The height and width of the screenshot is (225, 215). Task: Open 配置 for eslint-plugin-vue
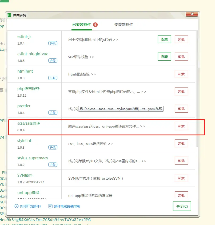(x=164, y=57)
